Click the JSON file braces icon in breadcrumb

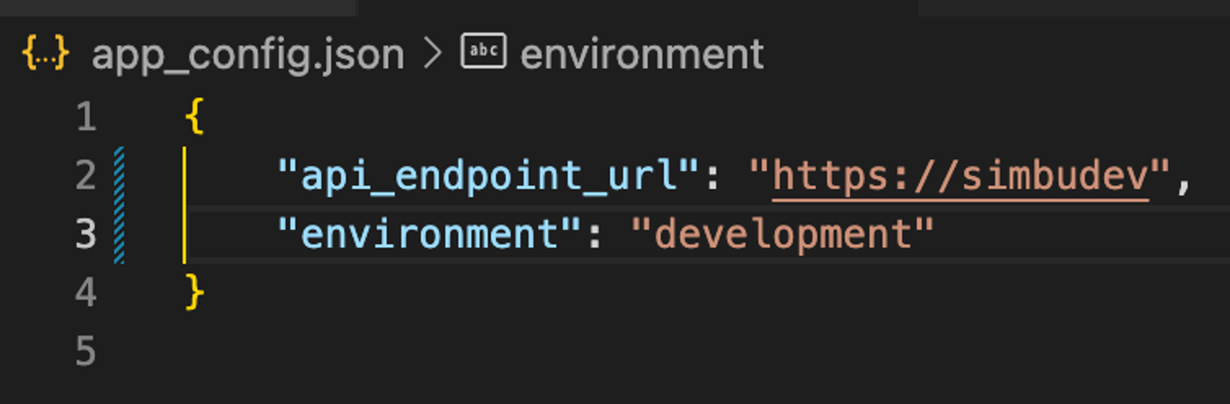click(x=46, y=53)
